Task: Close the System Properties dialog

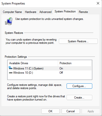Action: click(98, 3)
